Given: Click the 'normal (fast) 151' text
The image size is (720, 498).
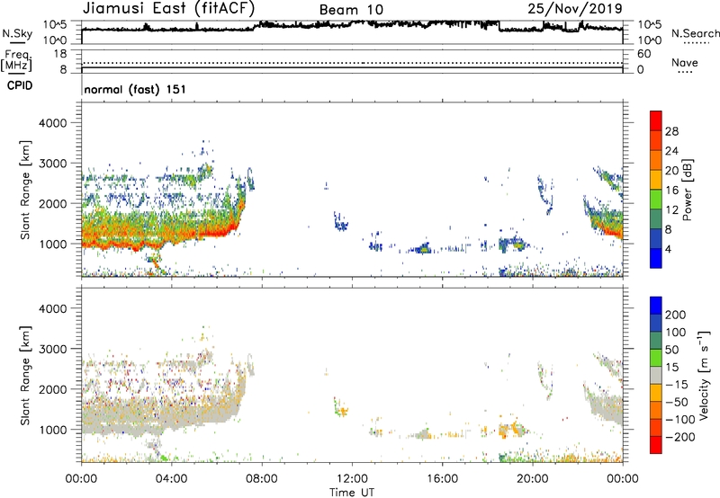Looking at the screenshot, I should click(x=135, y=89).
